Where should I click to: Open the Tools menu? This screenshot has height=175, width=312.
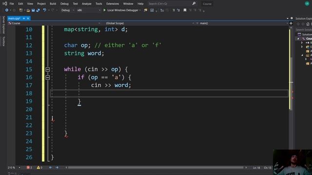pos(98,3)
